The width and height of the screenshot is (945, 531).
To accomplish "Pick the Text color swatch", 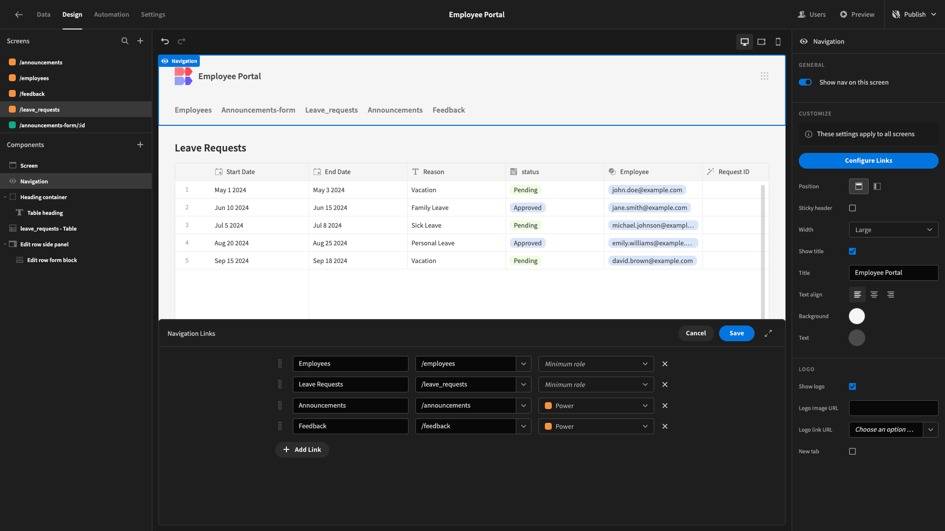I will (857, 338).
